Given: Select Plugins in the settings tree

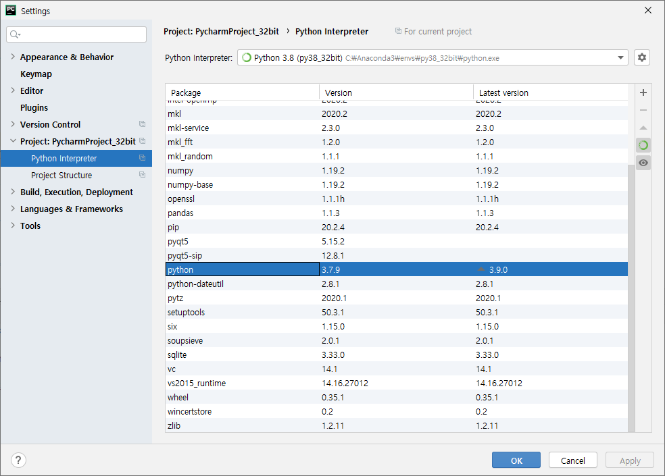Looking at the screenshot, I should (34, 107).
